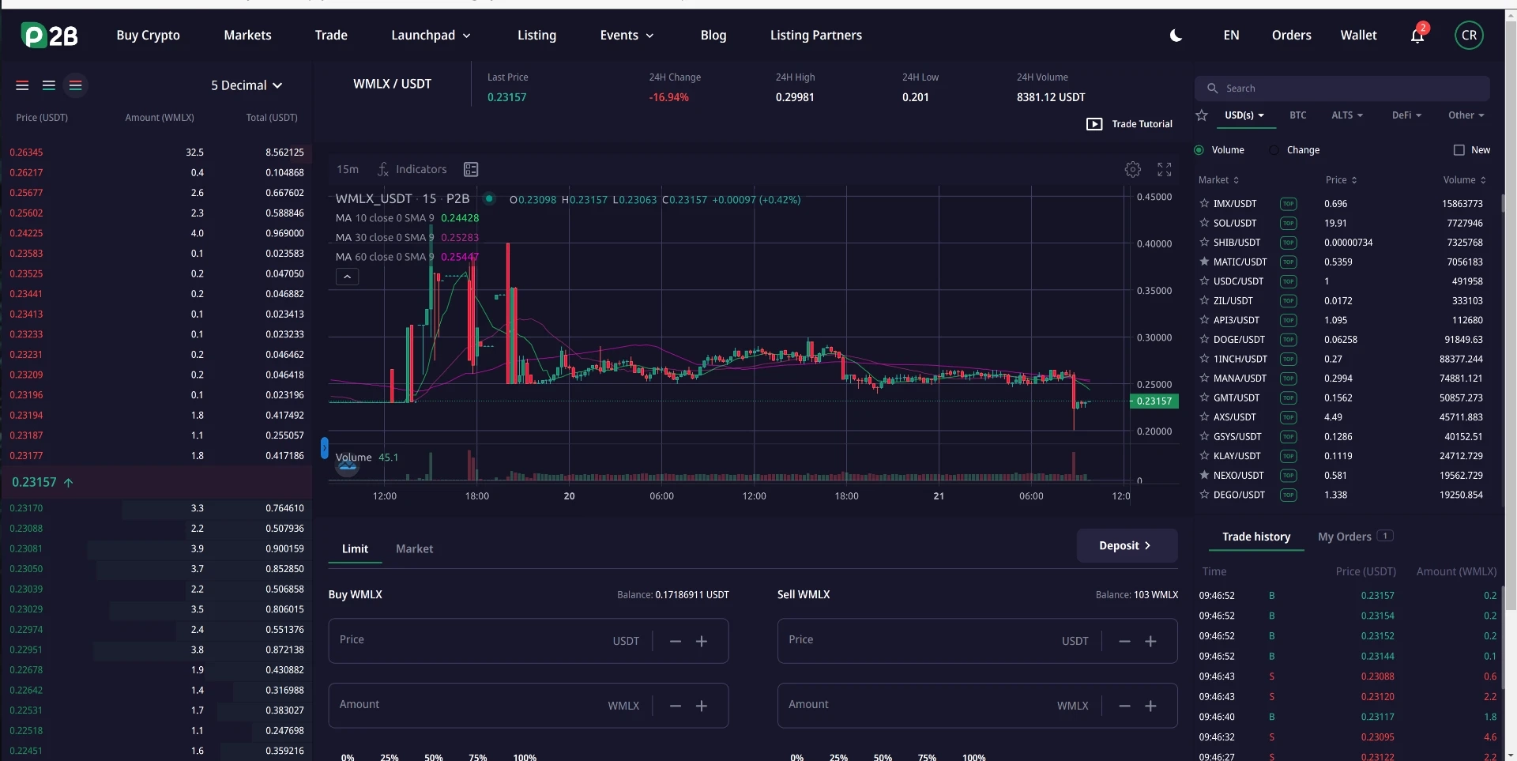Switch to the Limit order tab
This screenshot has width=1517, height=761.
(x=355, y=548)
